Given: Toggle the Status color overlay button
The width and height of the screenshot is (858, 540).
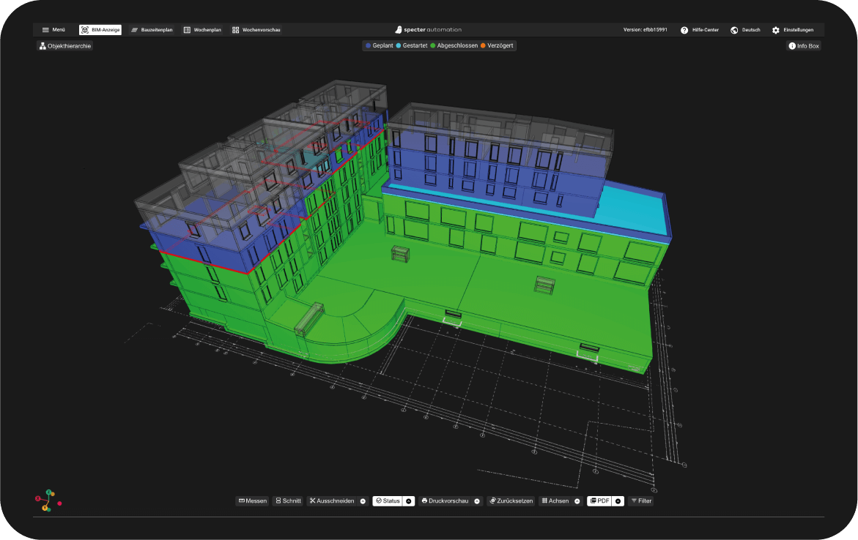Looking at the screenshot, I should (388, 500).
